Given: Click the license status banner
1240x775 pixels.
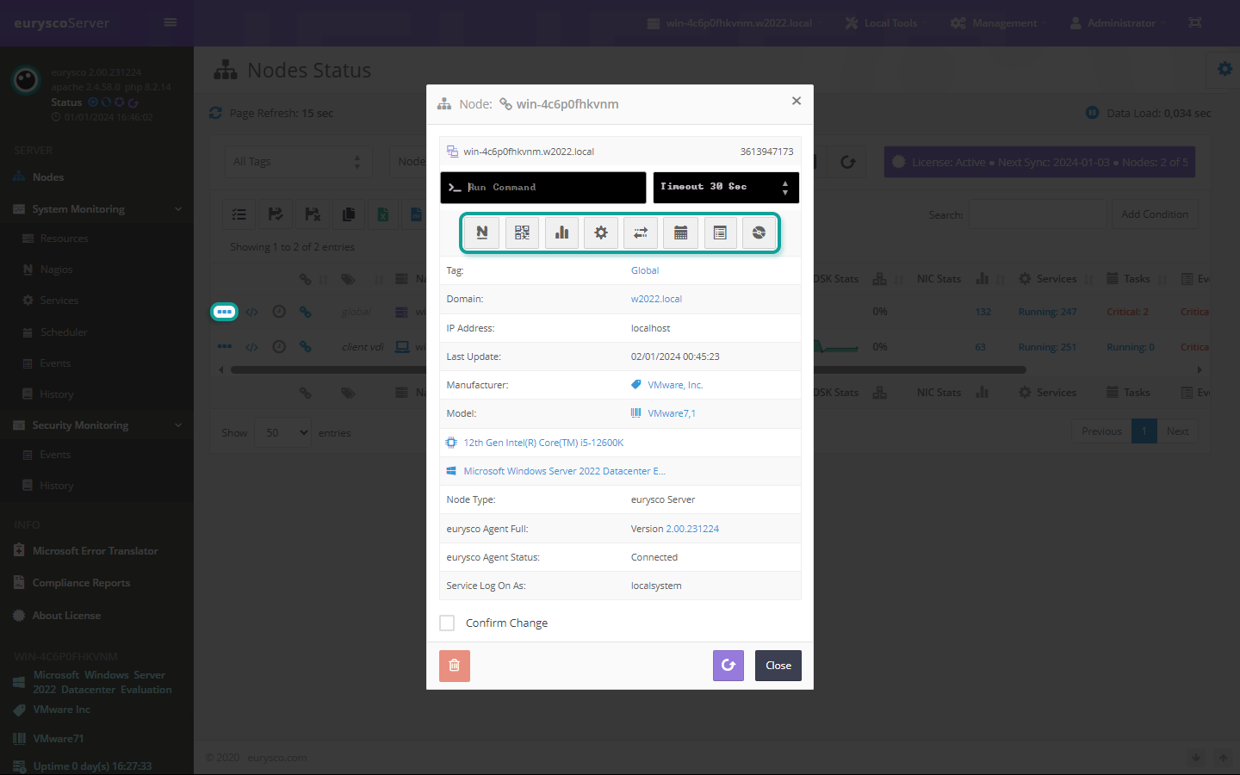Looking at the screenshot, I should click(1039, 162).
